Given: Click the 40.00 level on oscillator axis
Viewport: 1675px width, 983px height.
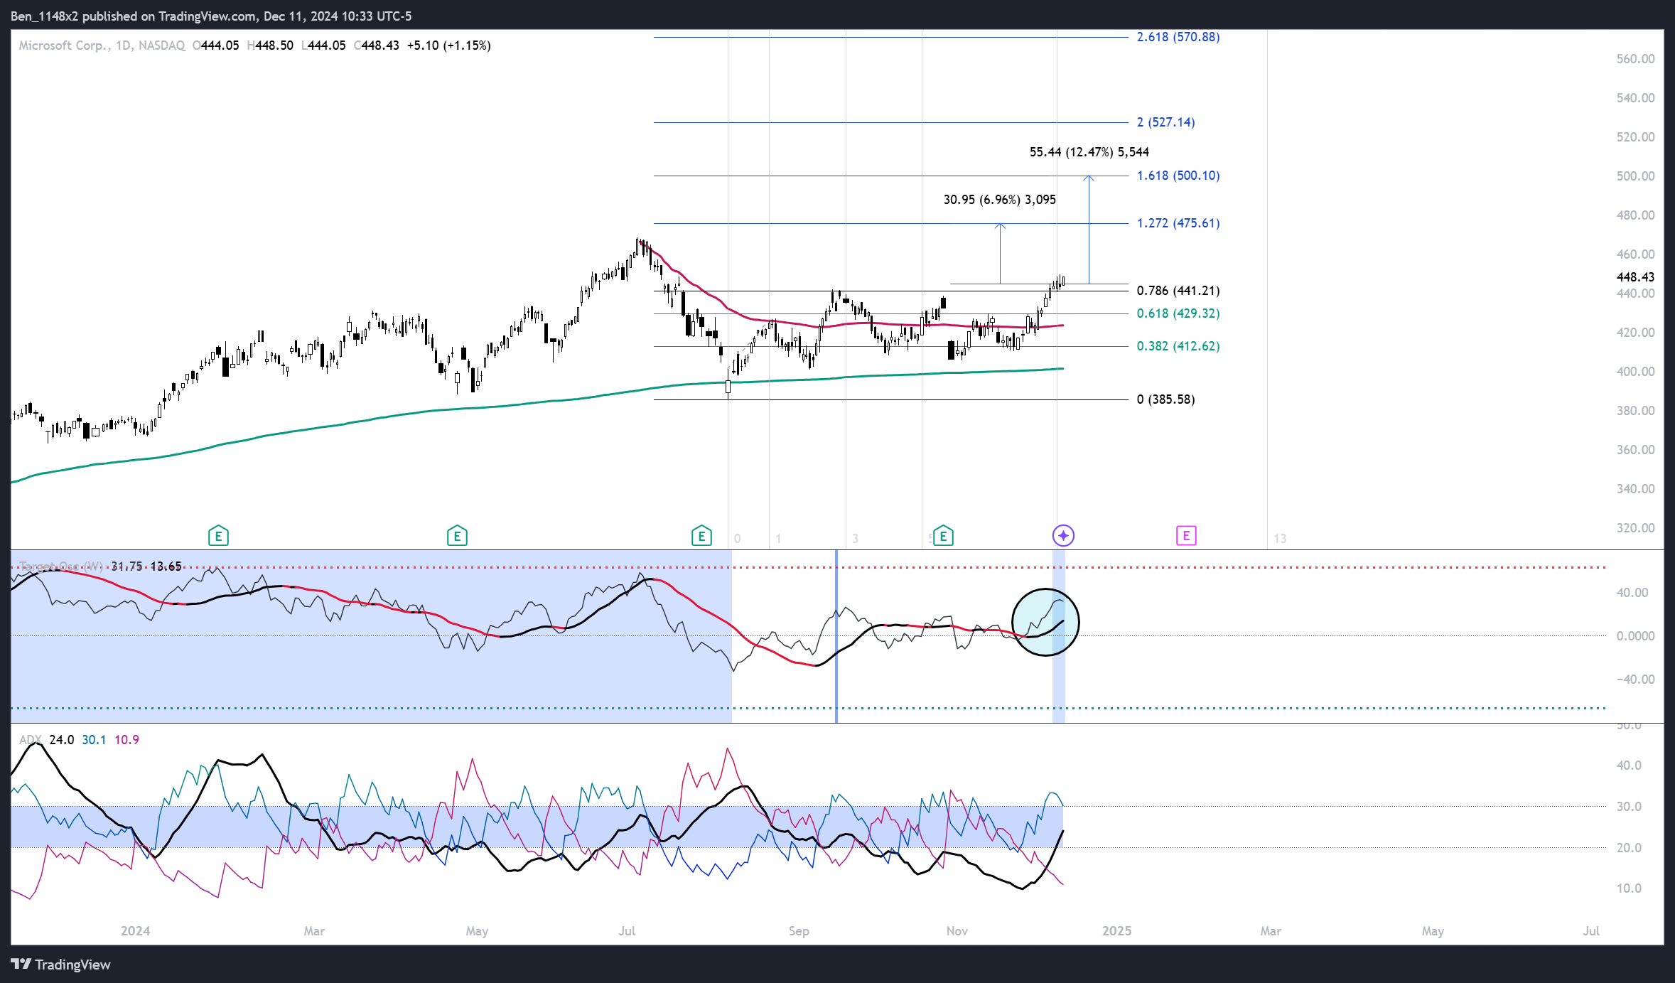Looking at the screenshot, I should pyautogui.click(x=1632, y=593).
